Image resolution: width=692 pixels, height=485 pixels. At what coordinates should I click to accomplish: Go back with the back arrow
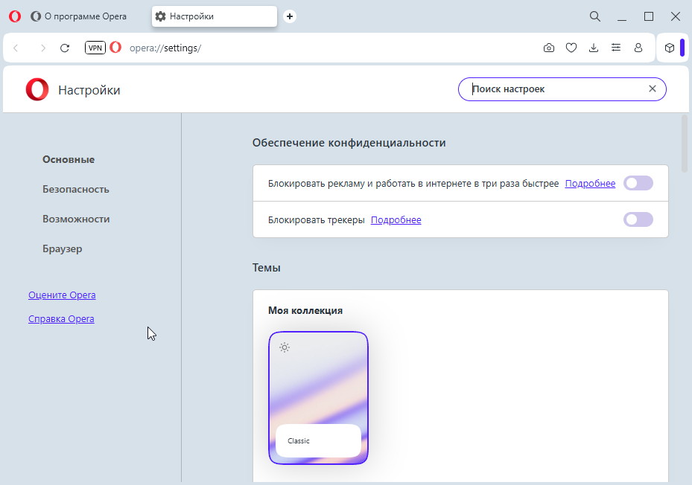[16, 48]
